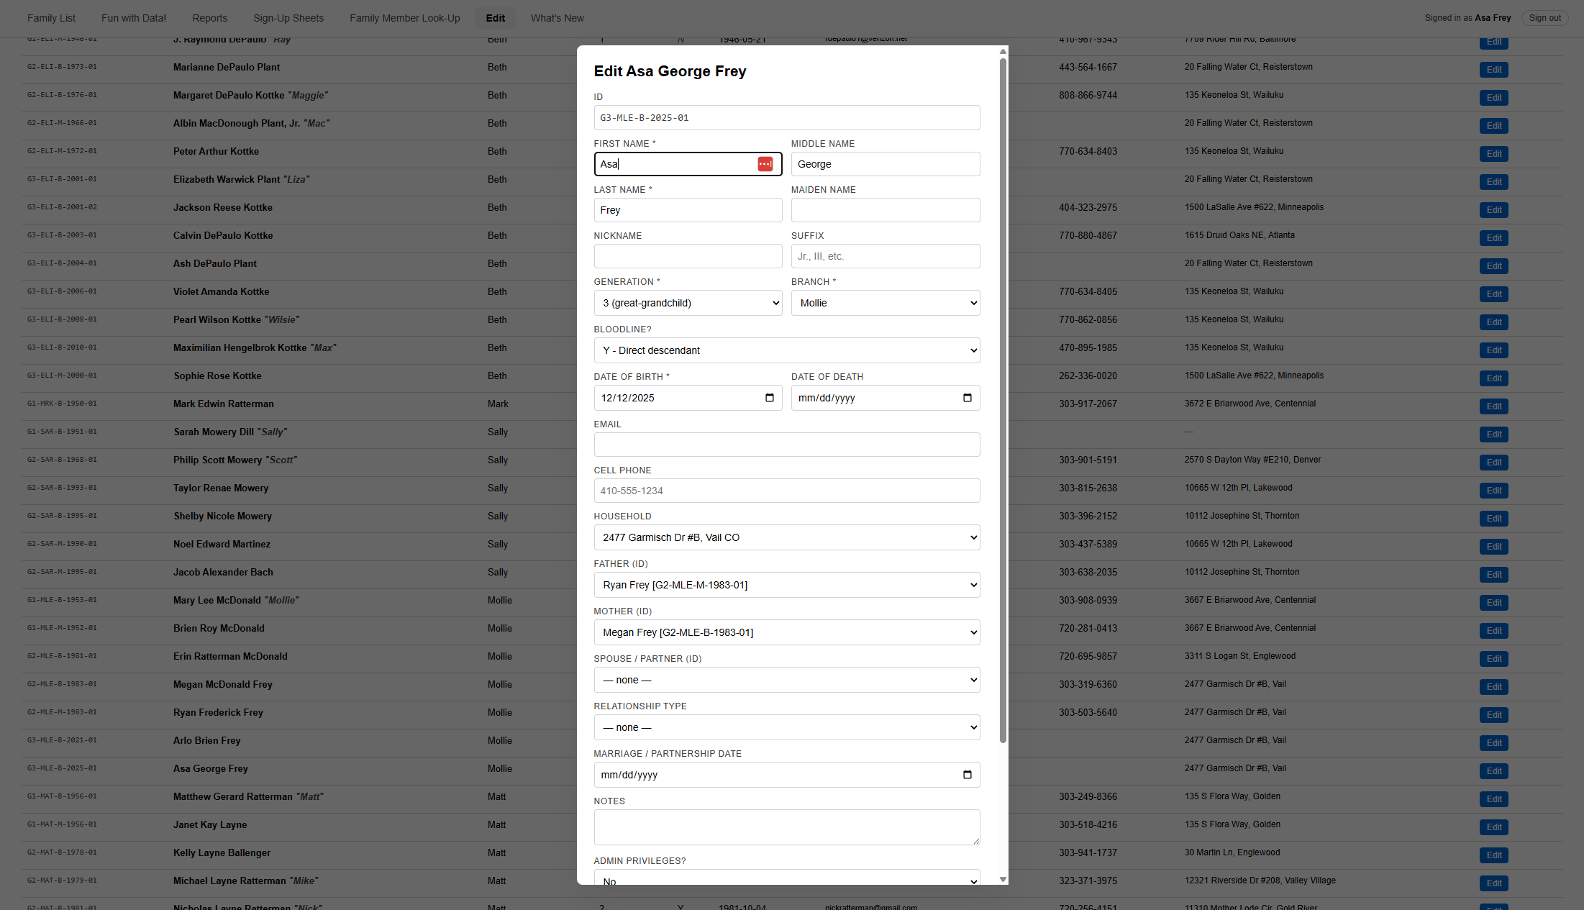
Task: Click Edit button for Kelly Layne Ballenger
Action: [1494, 855]
